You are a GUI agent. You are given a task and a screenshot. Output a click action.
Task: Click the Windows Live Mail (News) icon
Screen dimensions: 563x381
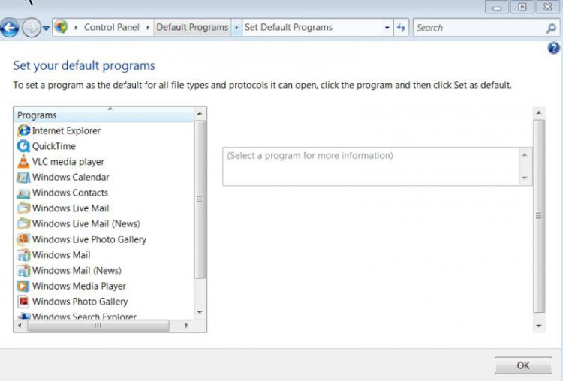pyautogui.click(x=24, y=223)
